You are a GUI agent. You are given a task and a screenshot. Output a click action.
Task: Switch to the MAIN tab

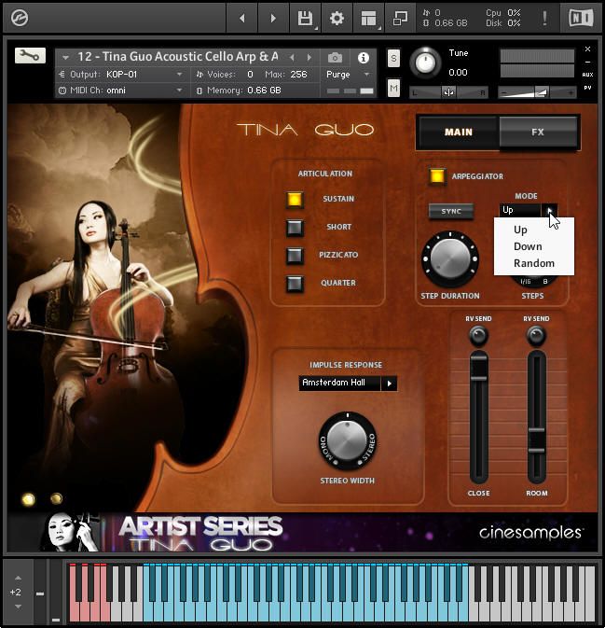click(458, 133)
